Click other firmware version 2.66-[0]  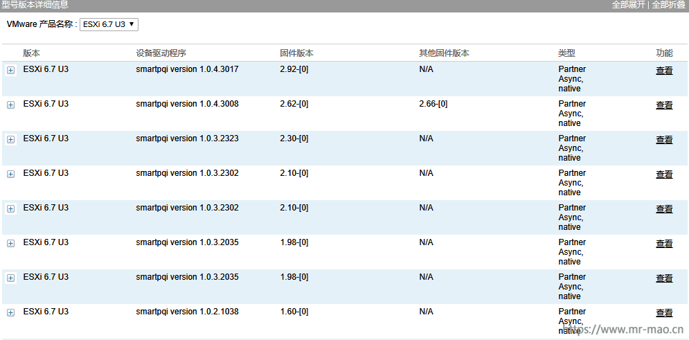(x=433, y=104)
